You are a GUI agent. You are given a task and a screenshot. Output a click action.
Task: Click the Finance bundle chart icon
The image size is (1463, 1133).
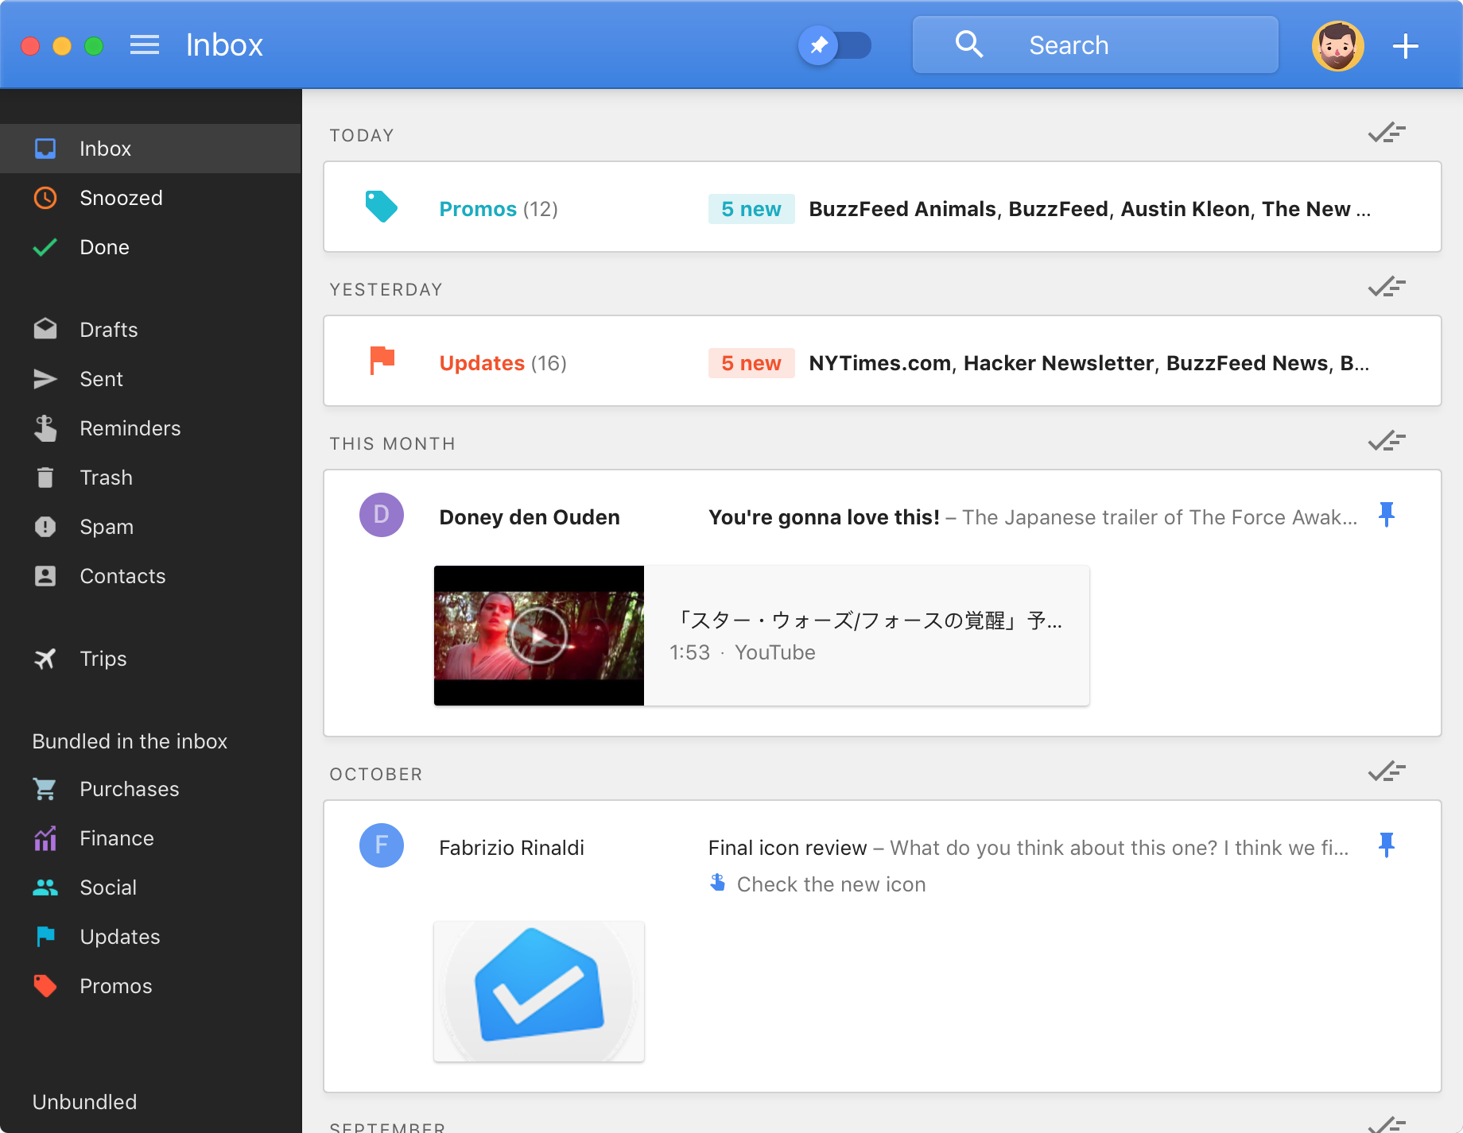tap(45, 838)
